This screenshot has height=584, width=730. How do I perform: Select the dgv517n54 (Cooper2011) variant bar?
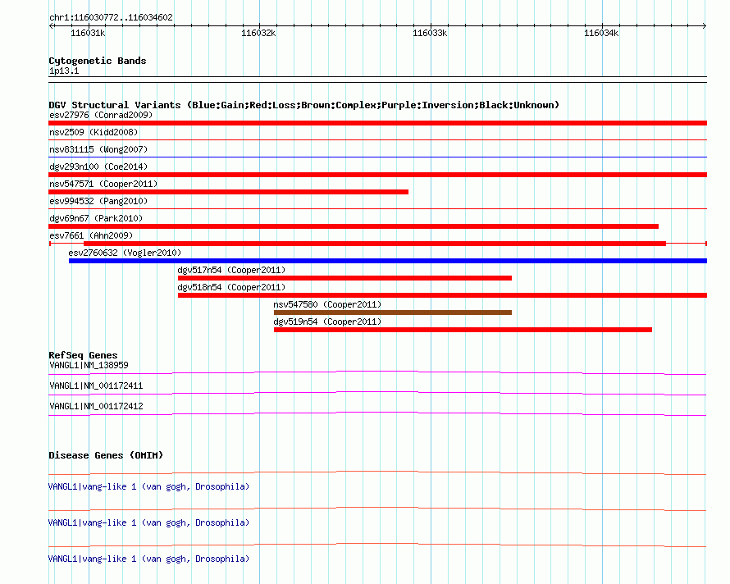pyautogui.click(x=345, y=278)
